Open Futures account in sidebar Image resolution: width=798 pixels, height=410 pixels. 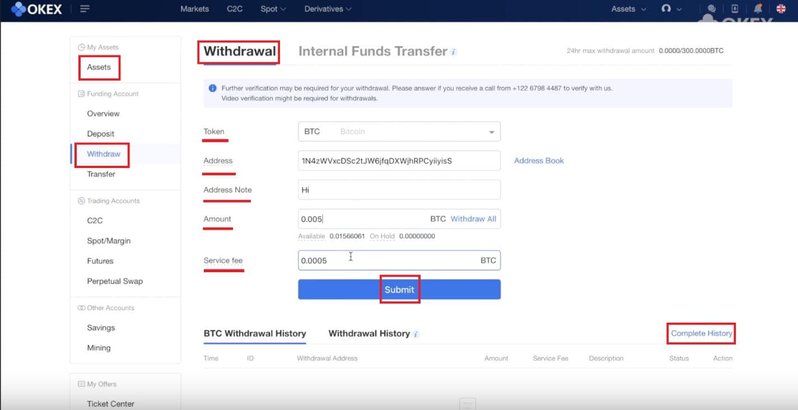tap(100, 261)
